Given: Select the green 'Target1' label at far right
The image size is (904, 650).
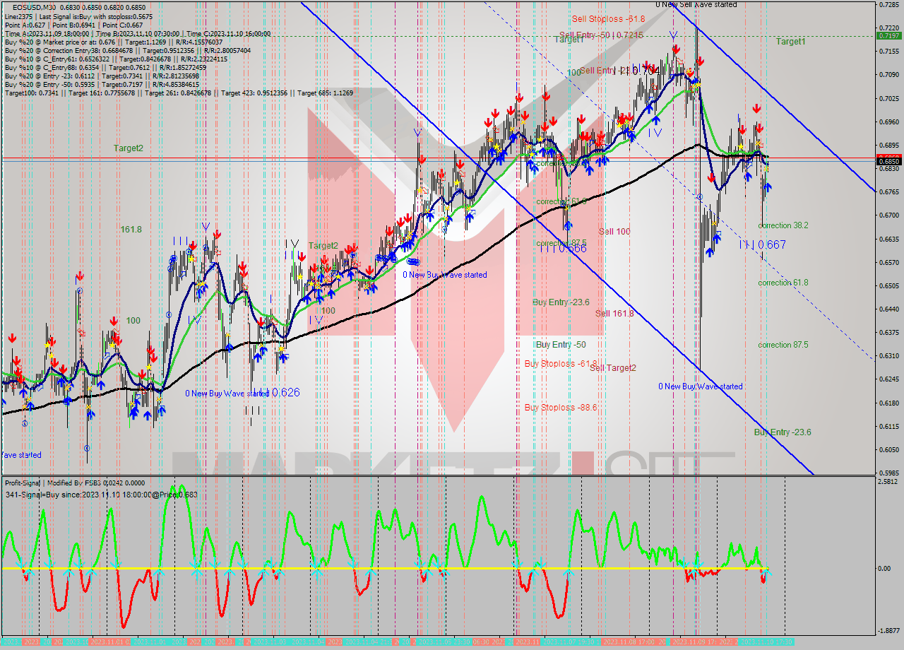Looking at the screenshot, I should 790,42.
